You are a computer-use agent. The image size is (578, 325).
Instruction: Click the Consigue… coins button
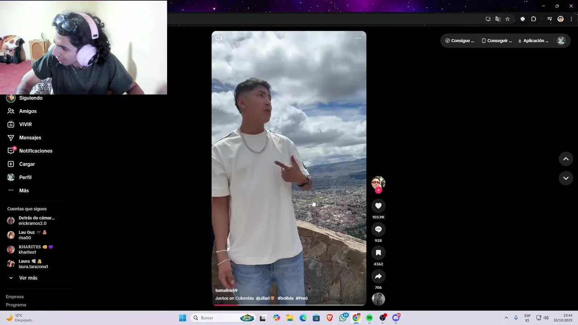(460, 41)
